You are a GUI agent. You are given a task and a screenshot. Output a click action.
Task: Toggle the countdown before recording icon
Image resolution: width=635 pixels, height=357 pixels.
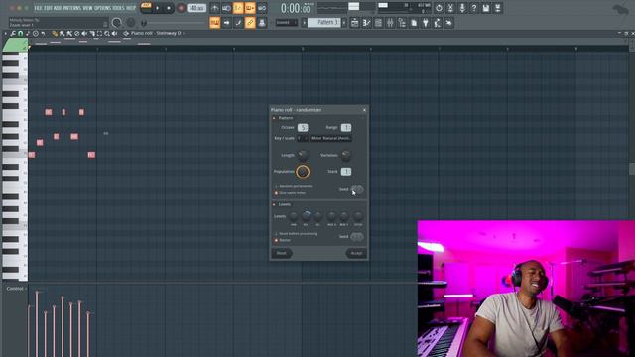click(x=238, y=8)
